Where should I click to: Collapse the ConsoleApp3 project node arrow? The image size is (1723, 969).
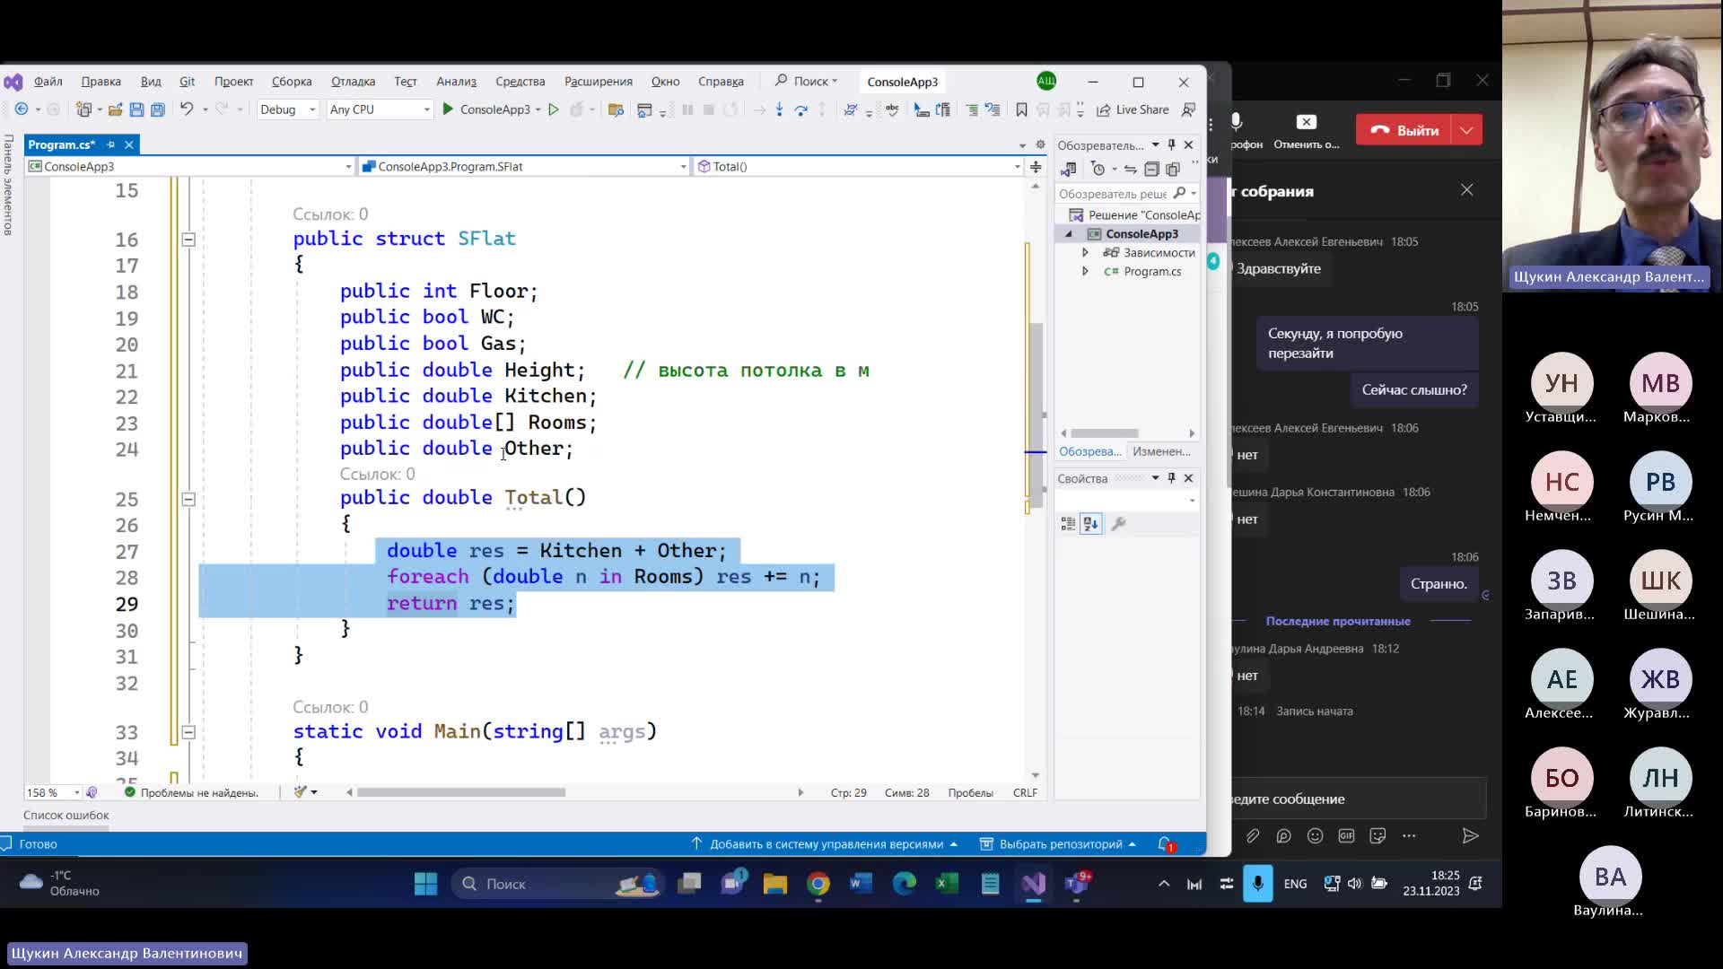[1068, 234]
